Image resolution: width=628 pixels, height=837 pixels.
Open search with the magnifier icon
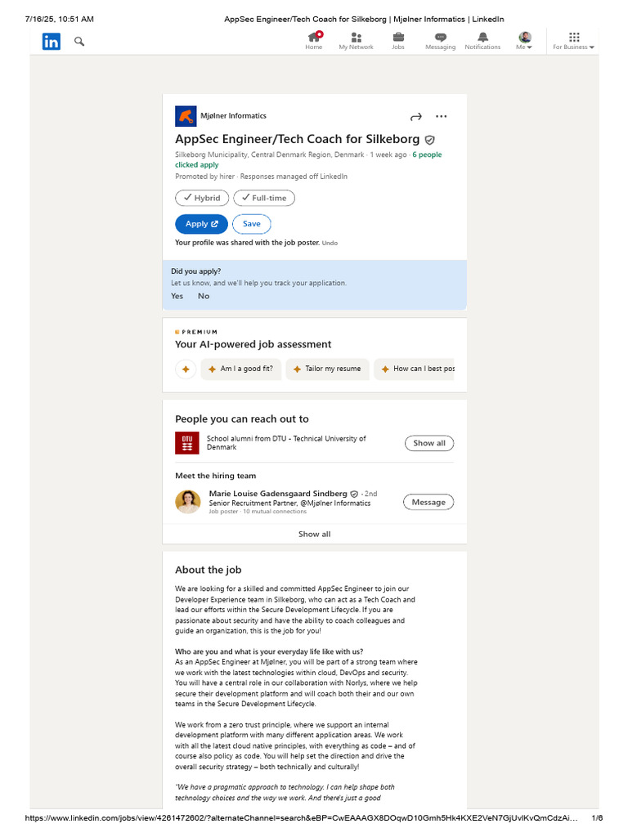[79, 41]
